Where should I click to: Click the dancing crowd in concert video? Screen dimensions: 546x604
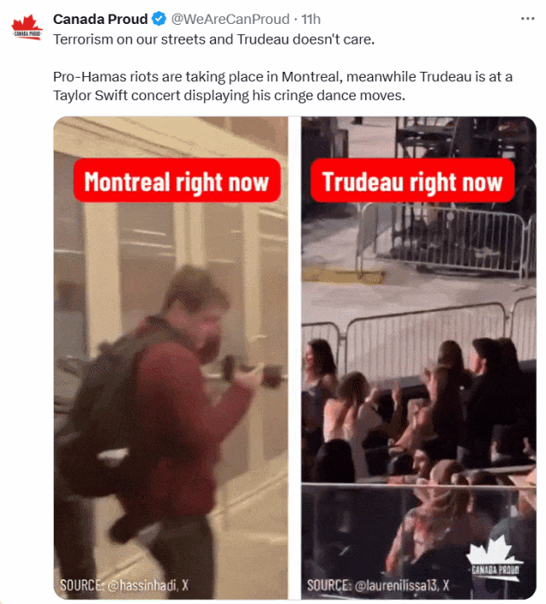click(419, 424)
